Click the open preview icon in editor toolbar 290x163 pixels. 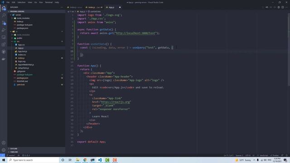pos(279,7)
